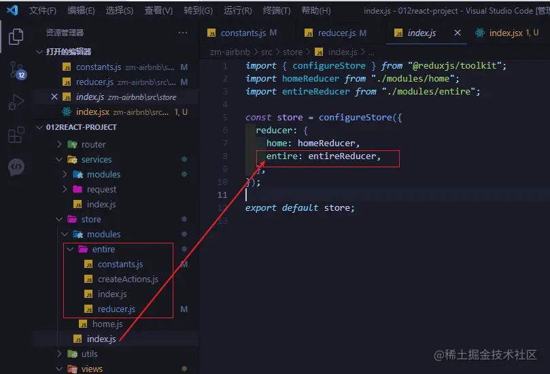Open reducer.js in entire folder
The width and height of the screenshot is (550, 374).
116,309
